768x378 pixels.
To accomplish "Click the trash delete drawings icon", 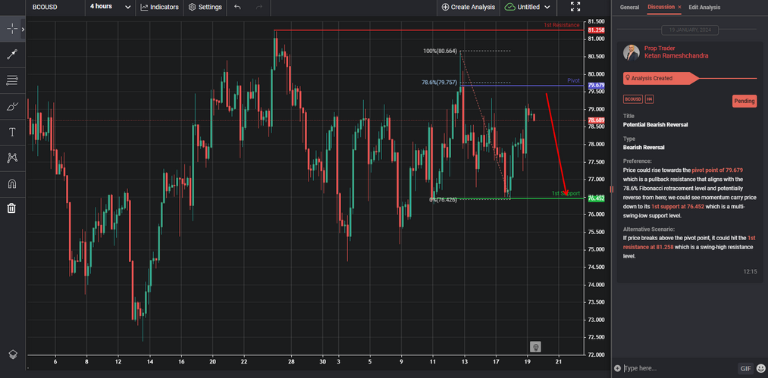I will coord(12,208).
